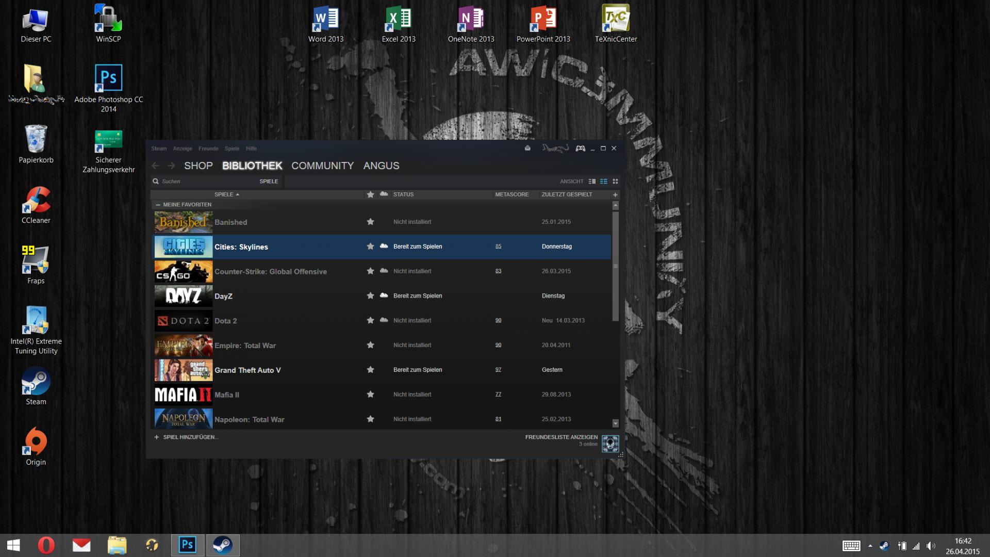Viewport: 990px width, 557px height.
Task: Select the Adobe Photoshop CC 2014 desktop icon
Action: [x=108, y=89]
